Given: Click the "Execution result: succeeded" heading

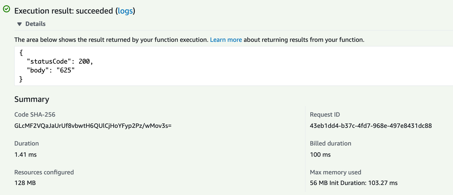Looking at the screenshot, I should (64, 11).
